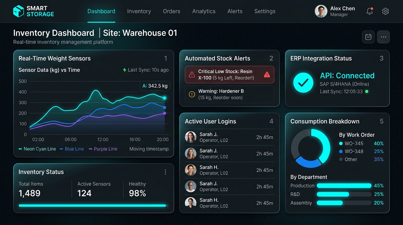Image resolution: width=403 pixels, height=225 pixels.
Task: Click the Moving timestamp label
Action: 149,149
